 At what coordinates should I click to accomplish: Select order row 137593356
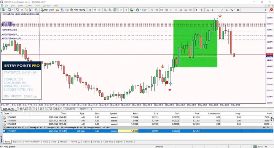coord(138,117)
